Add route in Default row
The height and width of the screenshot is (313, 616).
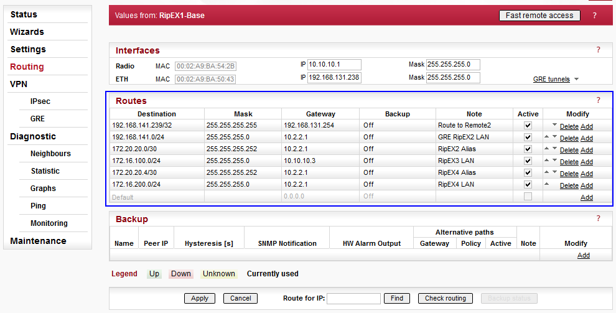(x=587, y=197)
